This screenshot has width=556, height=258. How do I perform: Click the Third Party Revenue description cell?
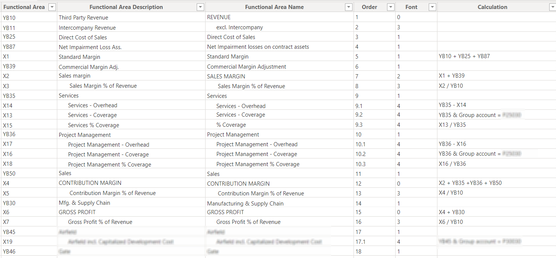pos(83,18)
